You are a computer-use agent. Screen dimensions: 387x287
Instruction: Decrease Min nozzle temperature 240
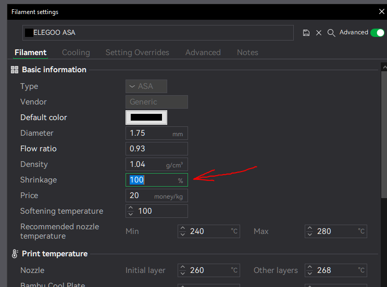pos(183,234)
